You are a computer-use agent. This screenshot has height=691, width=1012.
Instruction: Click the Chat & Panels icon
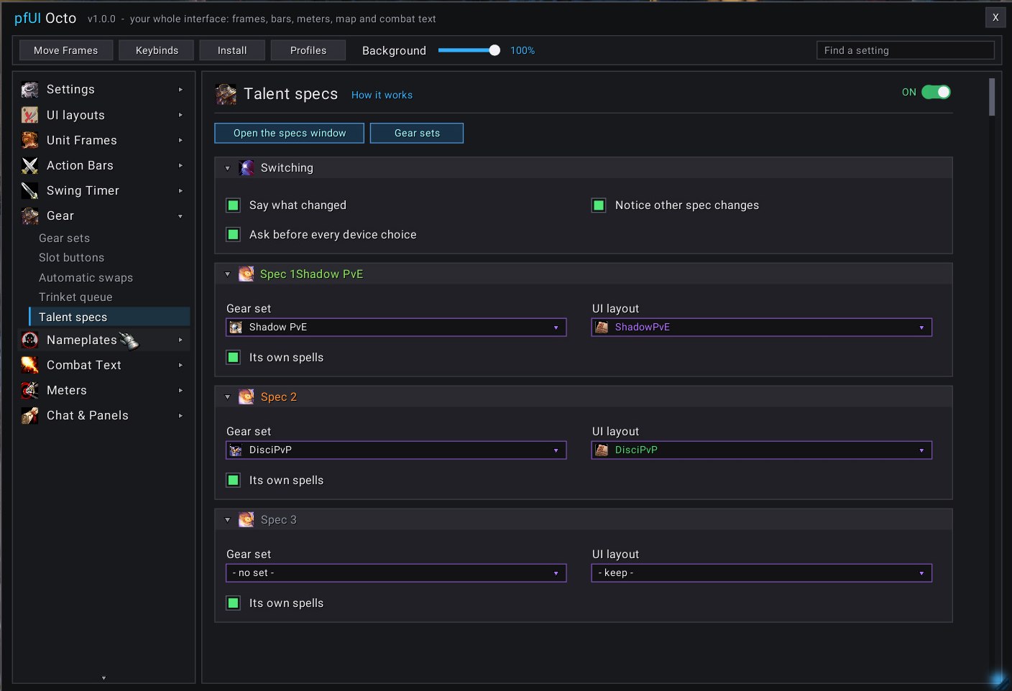[29, 415]
